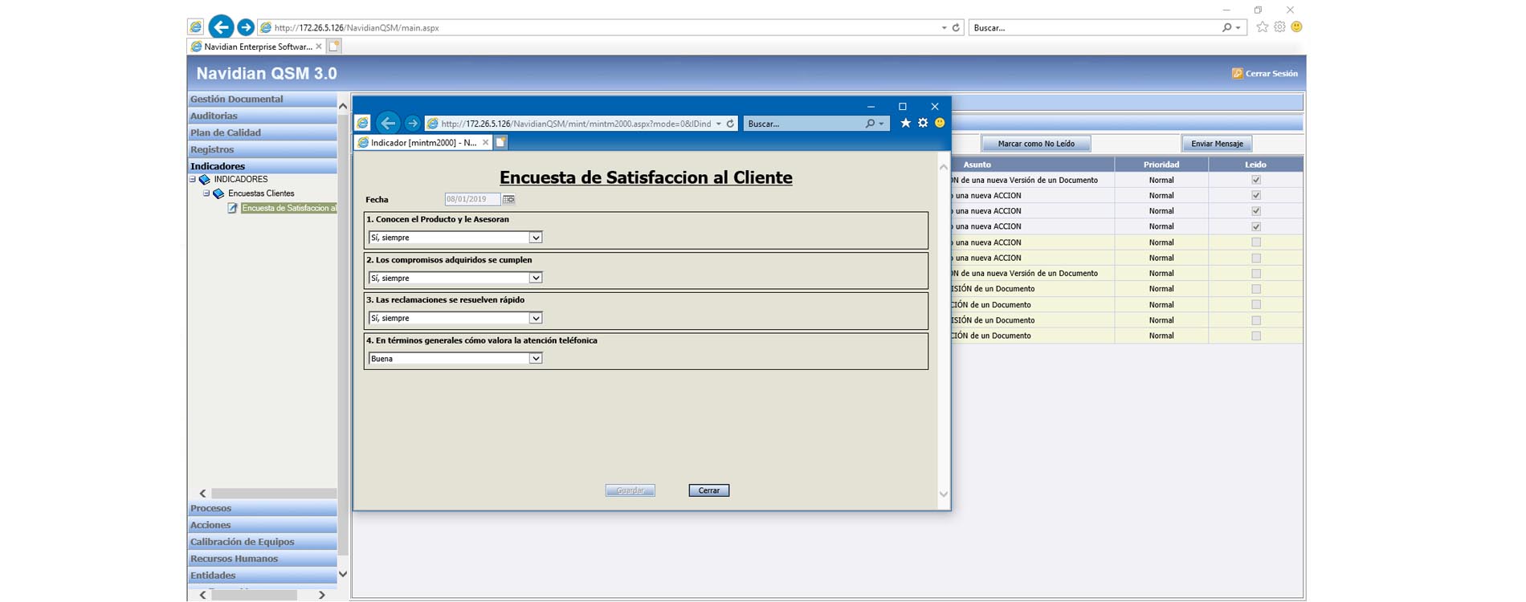Open the dropdown for question 1 Conocen el Producto
This screenshot has width=1526, height=602.
coord(535,238)
